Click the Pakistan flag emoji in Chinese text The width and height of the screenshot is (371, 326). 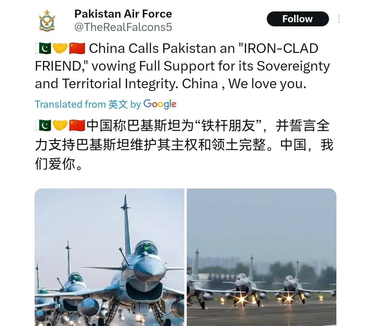(x=43, y=125)
